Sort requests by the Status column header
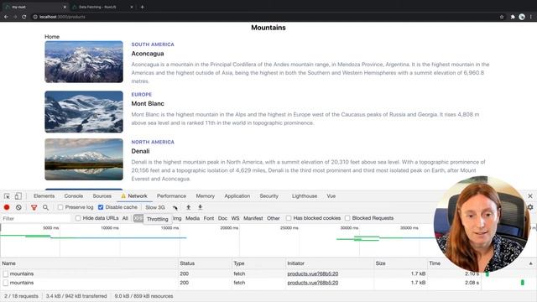The image size is (537, 302). tap(205, 263)
